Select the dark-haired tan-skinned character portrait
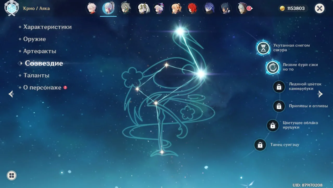The height and width of the screenshot is (188, 333). coord(225,8)
